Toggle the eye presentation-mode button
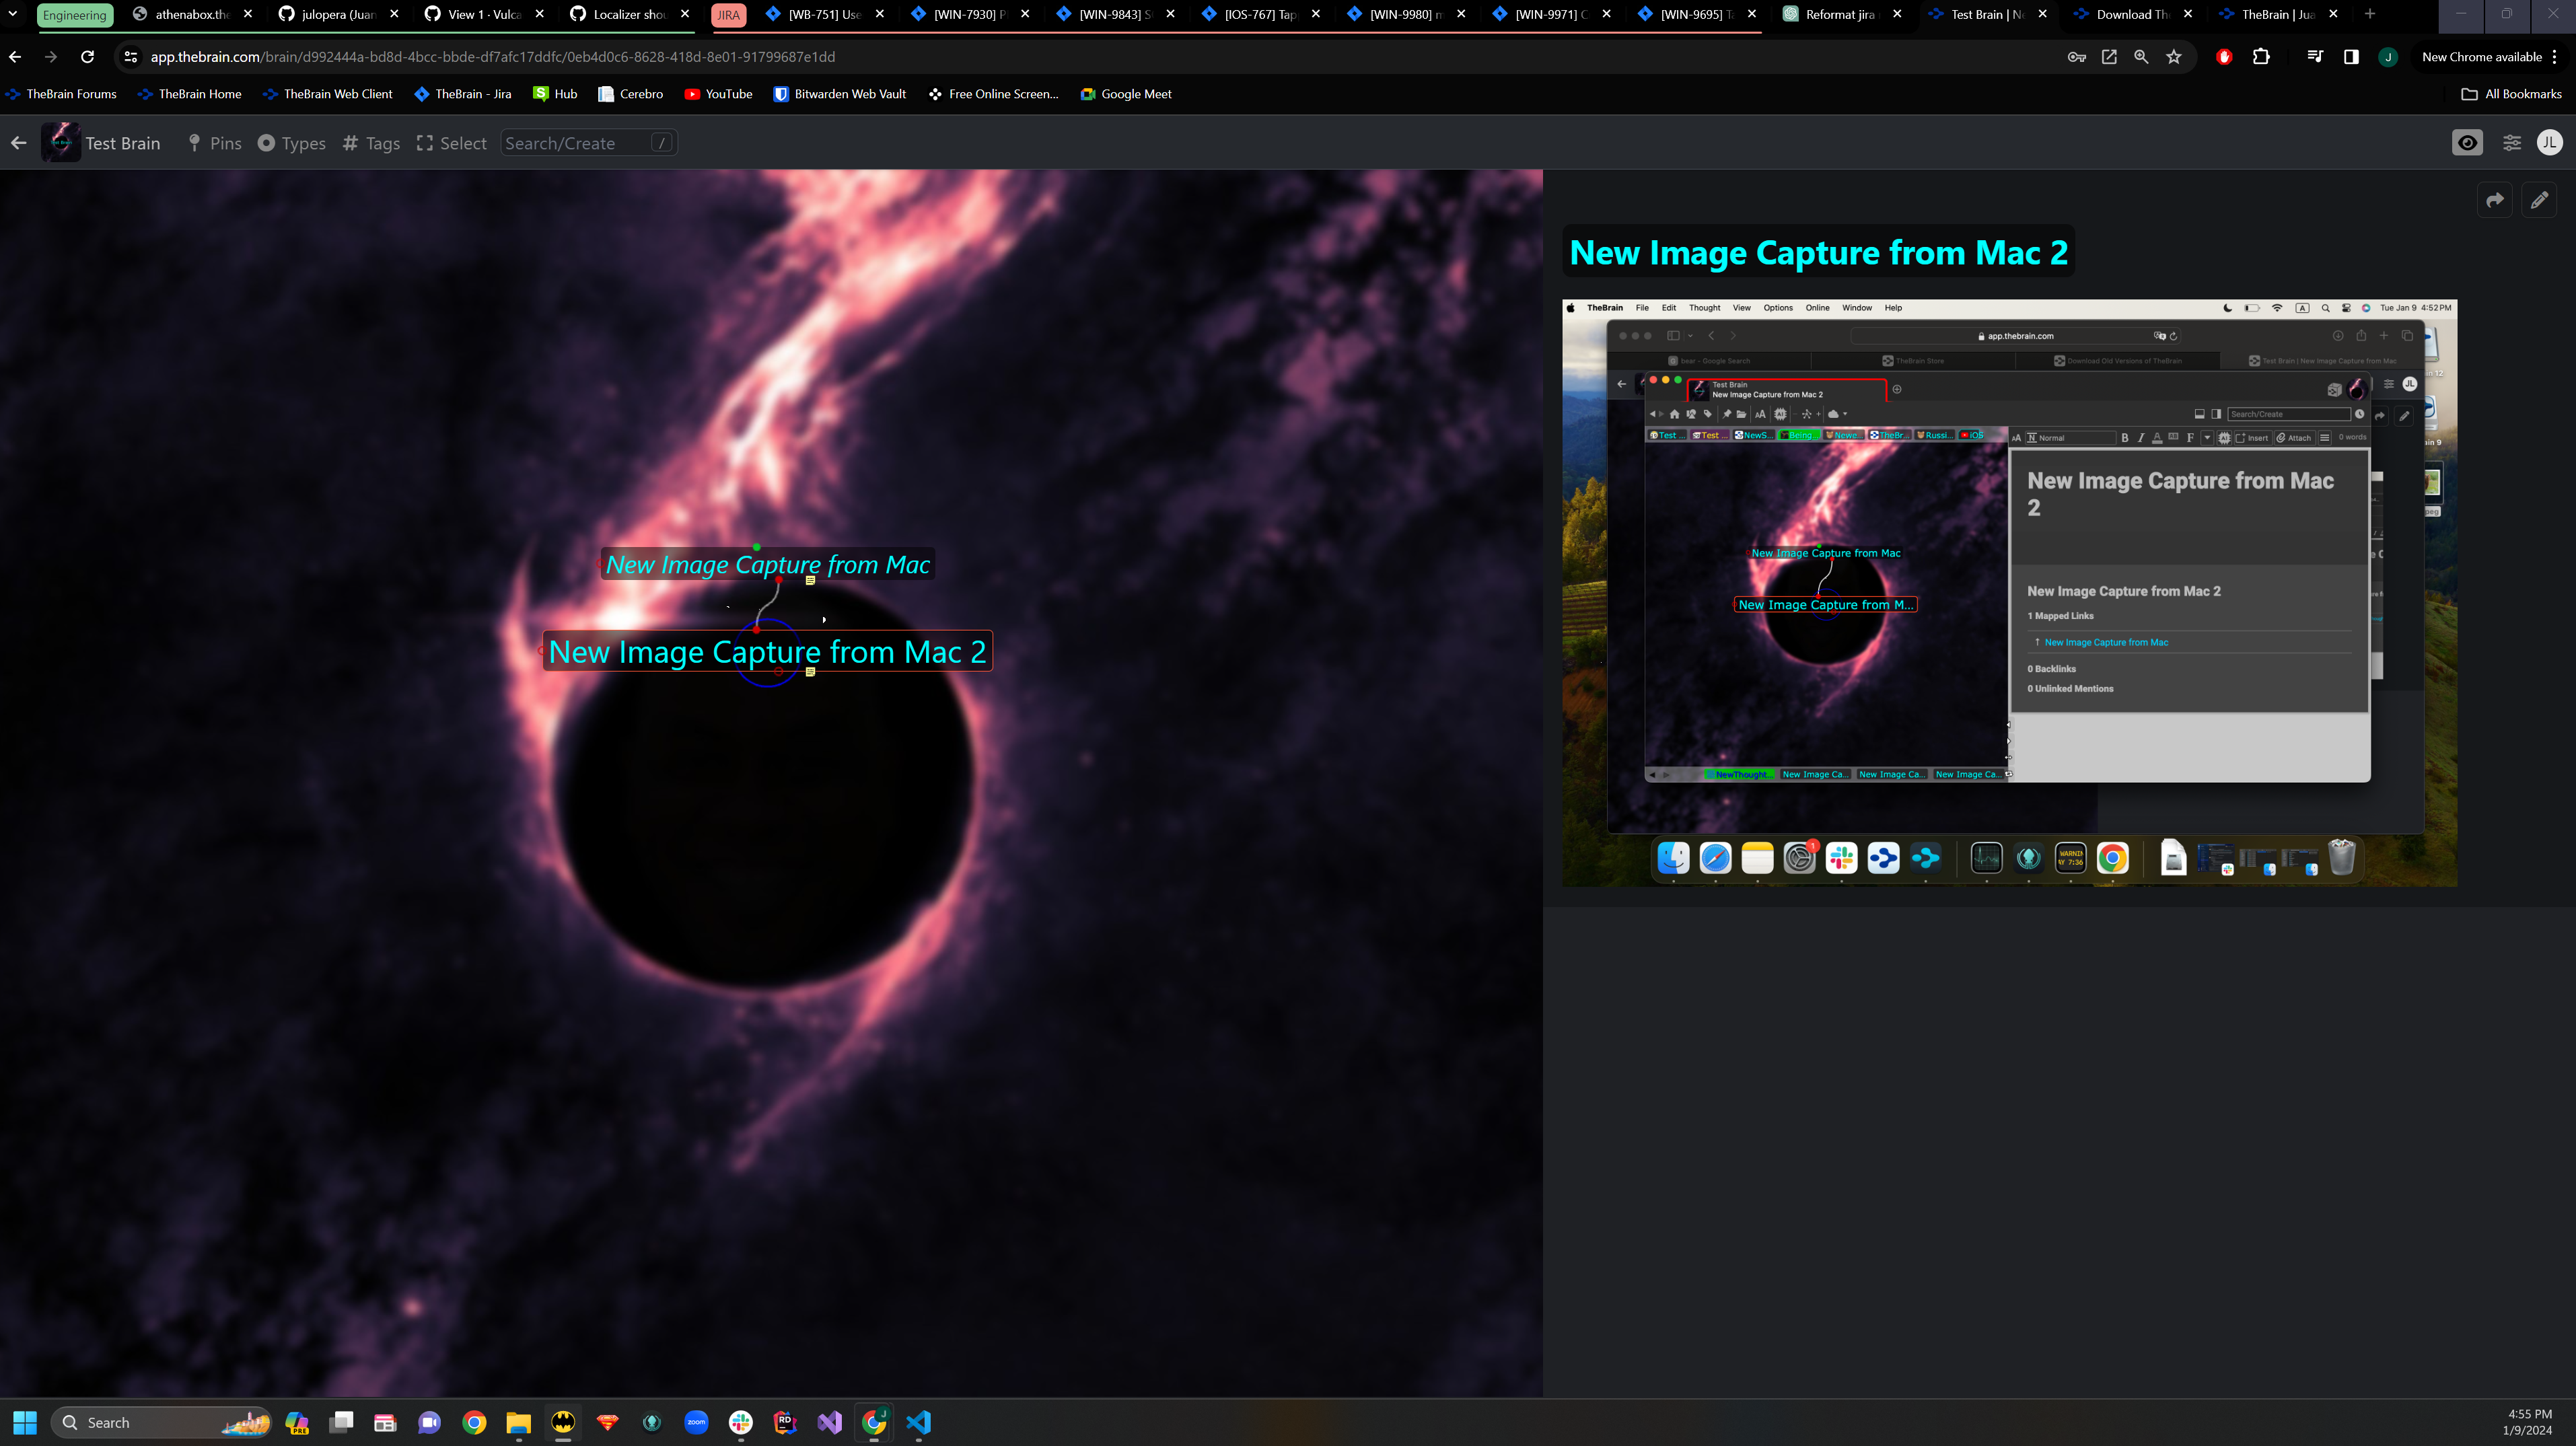2576x1446 pixels. coord(2467,143)
